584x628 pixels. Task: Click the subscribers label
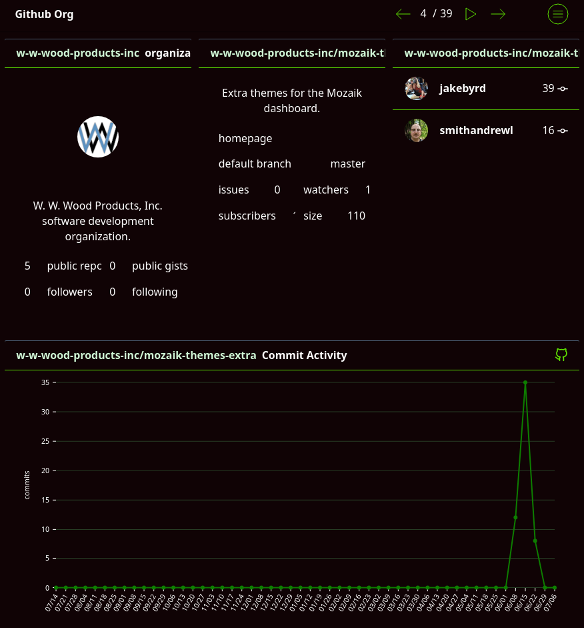(x=247, y=216)
